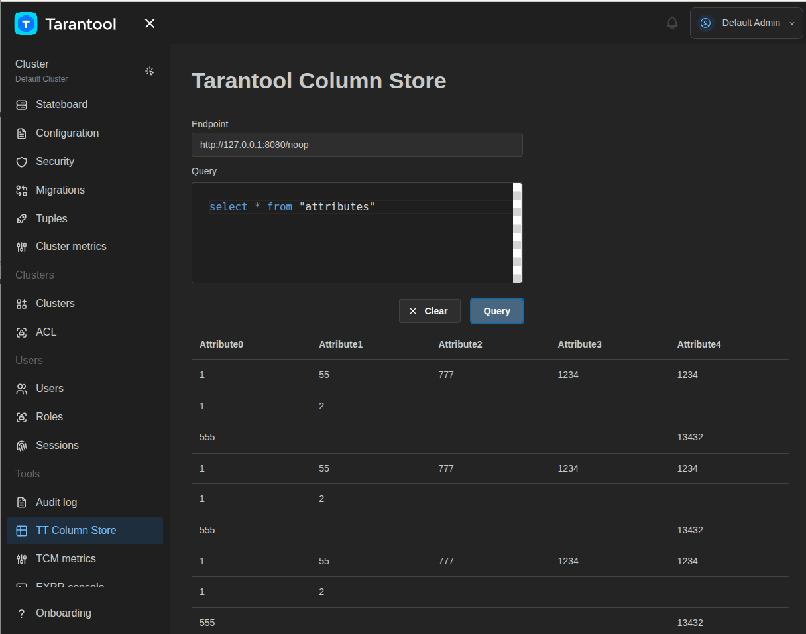Screen dimensions: 806x634
Task: Click the Attribute4 column header
Action: point(699,344)
